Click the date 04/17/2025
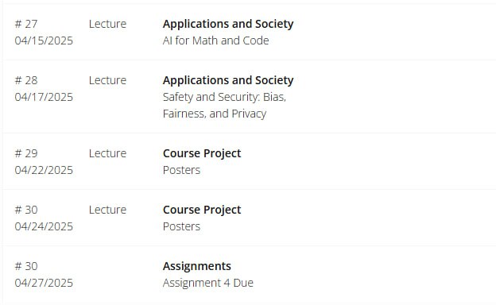 pyautogui.click(x=44, y=97)
